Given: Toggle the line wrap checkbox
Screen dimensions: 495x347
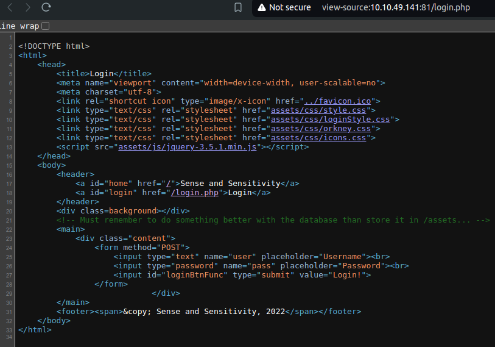Looking at the screenshot, I should (46, 26).
